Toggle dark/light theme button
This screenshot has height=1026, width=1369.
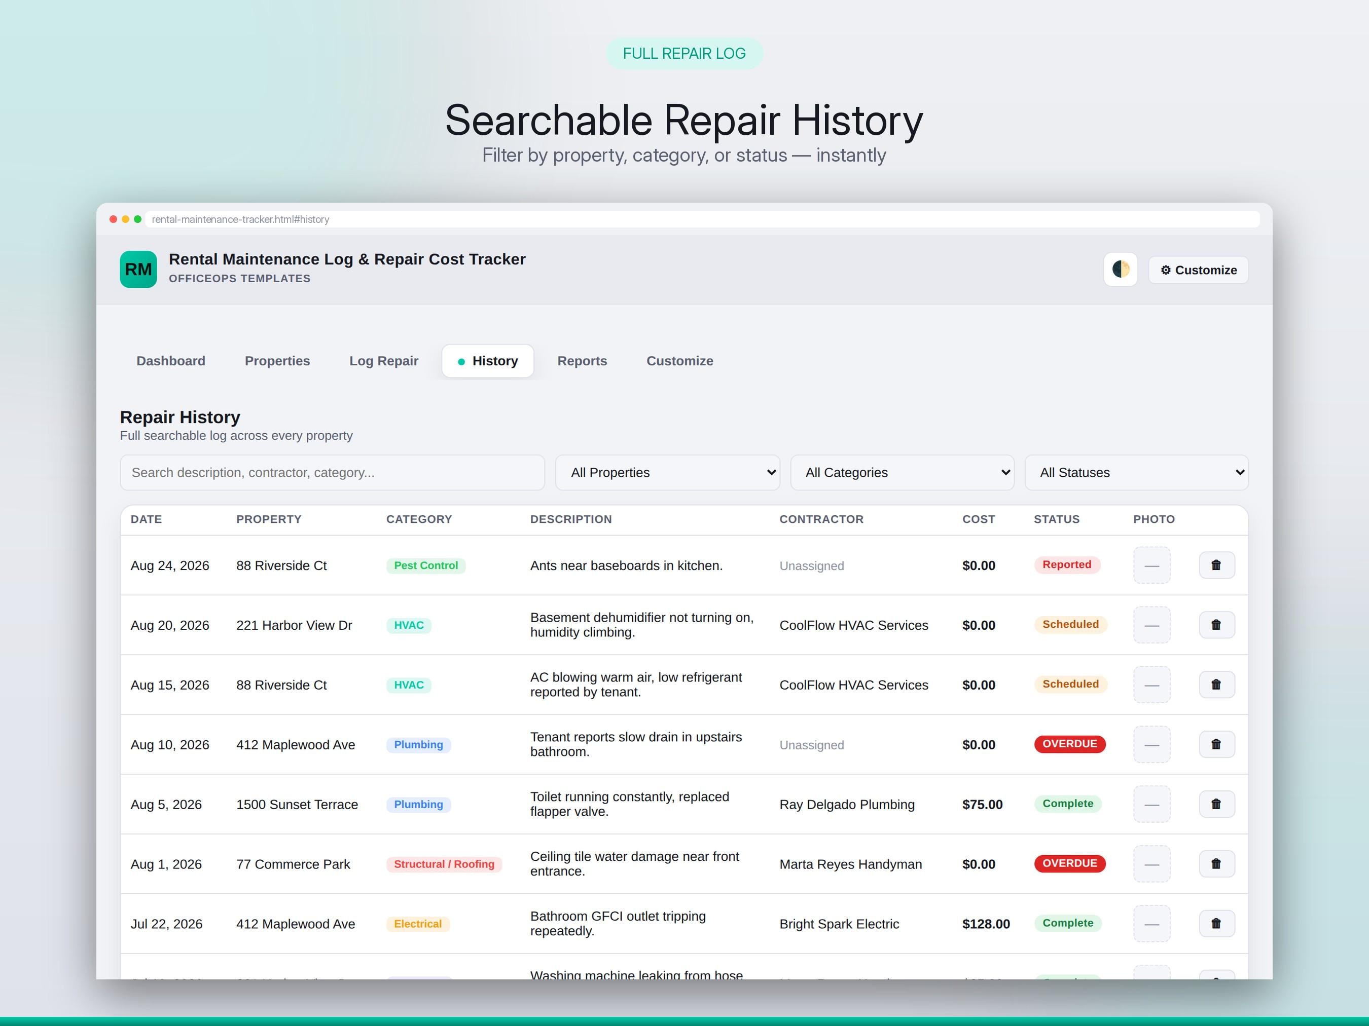1120,269
